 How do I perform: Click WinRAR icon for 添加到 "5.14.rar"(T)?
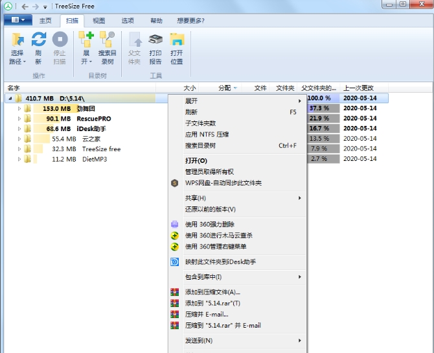(x=175, y=303)
